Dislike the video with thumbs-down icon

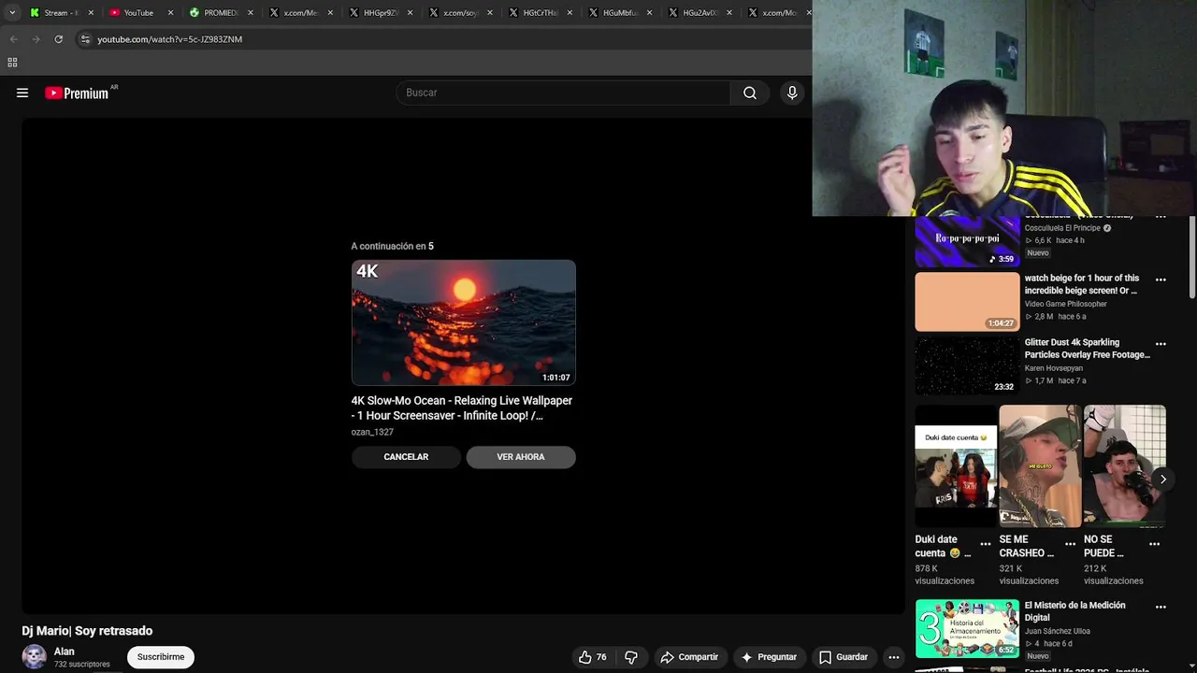(631, 657)
